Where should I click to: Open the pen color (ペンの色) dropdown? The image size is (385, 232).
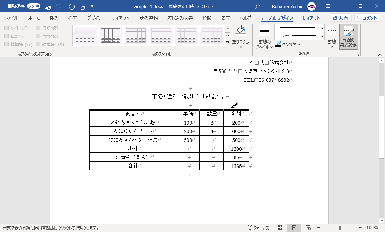point(288,44)
